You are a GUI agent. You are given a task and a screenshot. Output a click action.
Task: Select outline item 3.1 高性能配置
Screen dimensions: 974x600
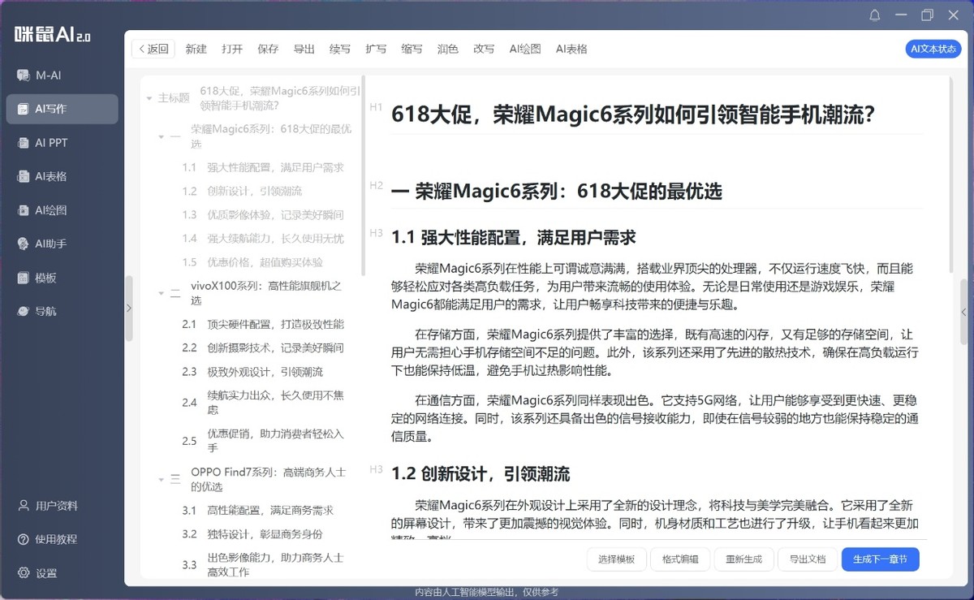point(257,511)
